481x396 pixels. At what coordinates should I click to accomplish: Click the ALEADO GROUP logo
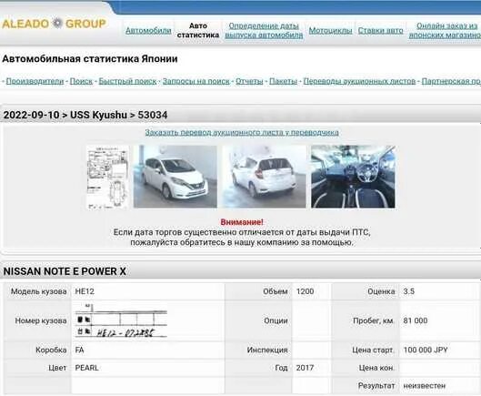[x=54, y=24]
